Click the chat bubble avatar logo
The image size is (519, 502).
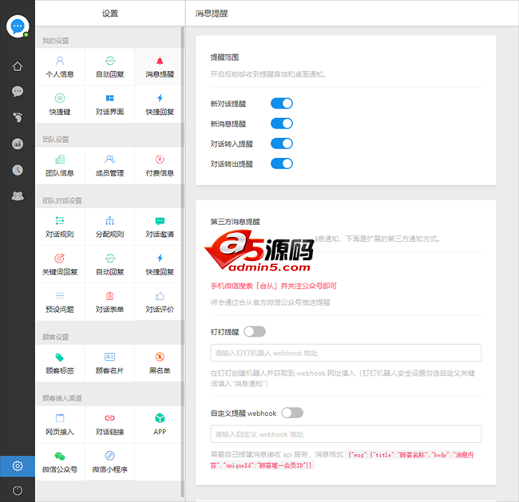(x=18, y=26)
